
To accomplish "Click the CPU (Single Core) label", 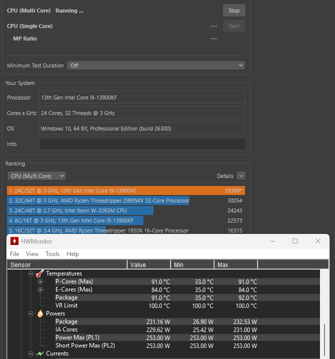I will click(30, 26).
